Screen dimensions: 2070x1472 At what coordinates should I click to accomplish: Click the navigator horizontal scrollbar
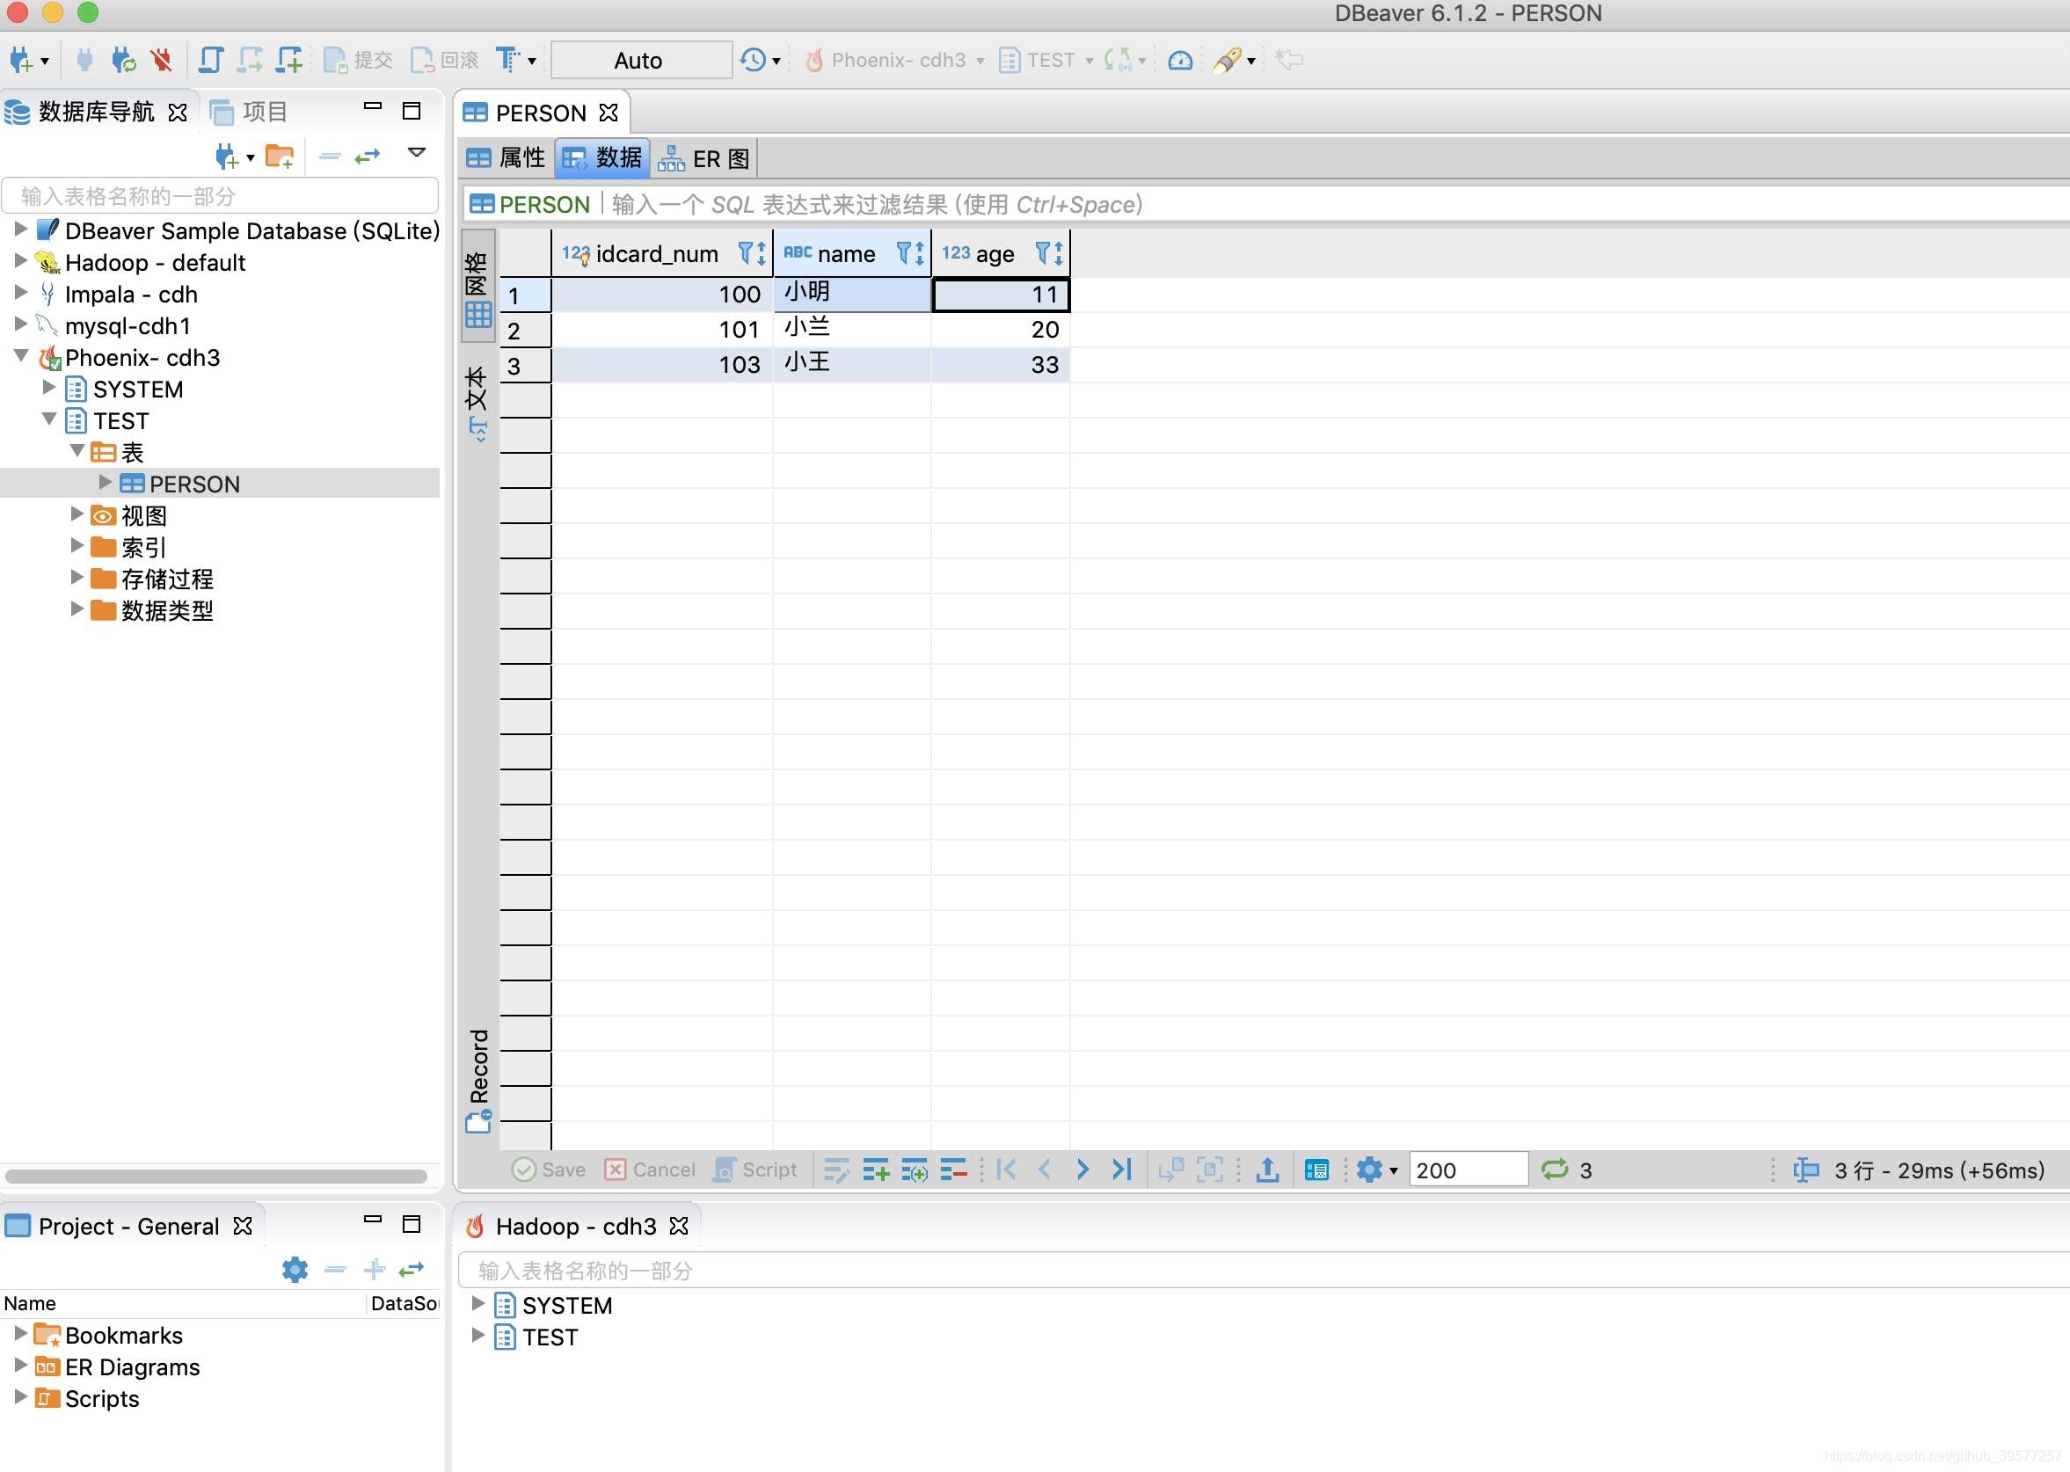(215, 1177)
